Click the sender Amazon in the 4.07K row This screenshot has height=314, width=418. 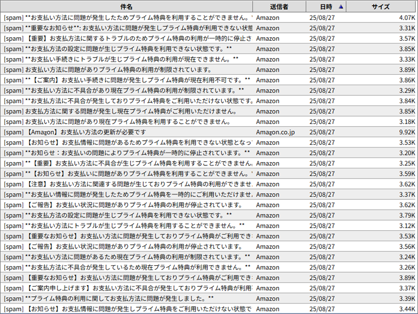(268, 18)
